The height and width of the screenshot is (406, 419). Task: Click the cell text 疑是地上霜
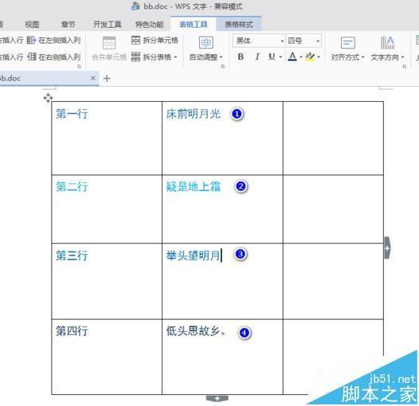(194, 187)
